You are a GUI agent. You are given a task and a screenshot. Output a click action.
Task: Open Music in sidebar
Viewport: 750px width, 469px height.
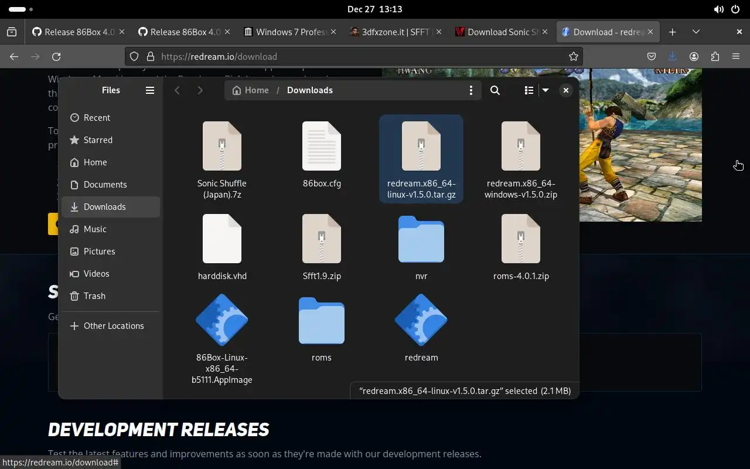pyautogui.click(x=110, y=229)
